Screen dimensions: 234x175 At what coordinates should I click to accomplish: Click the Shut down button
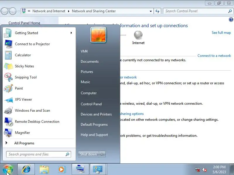(x=89, y=154)
